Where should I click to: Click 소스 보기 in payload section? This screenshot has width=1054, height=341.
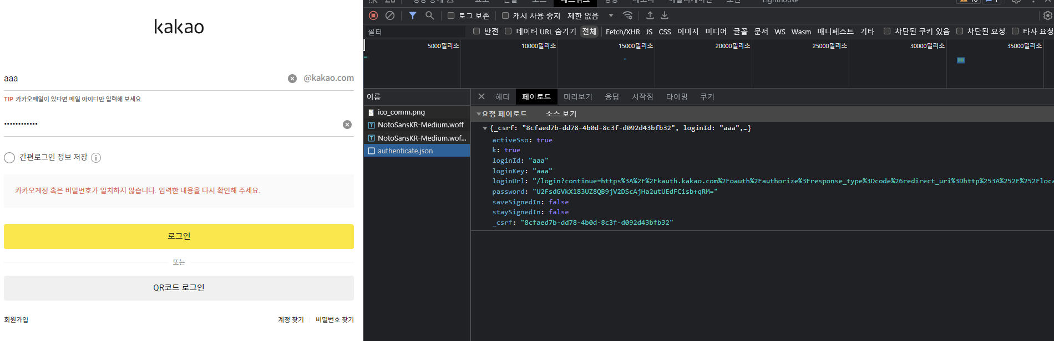click(x=561, y=113)
